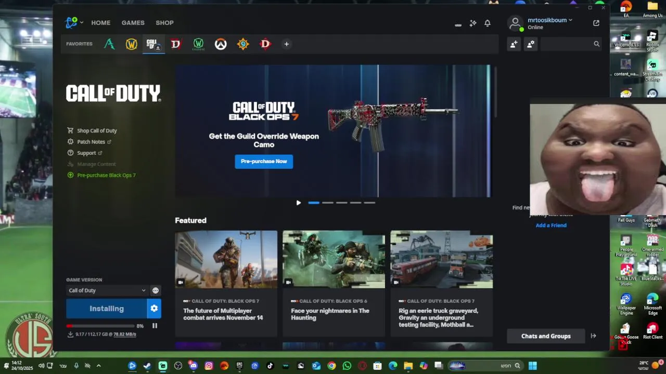Open Chats and Groups
666x374 pixels.
click(x=546, y=336)
